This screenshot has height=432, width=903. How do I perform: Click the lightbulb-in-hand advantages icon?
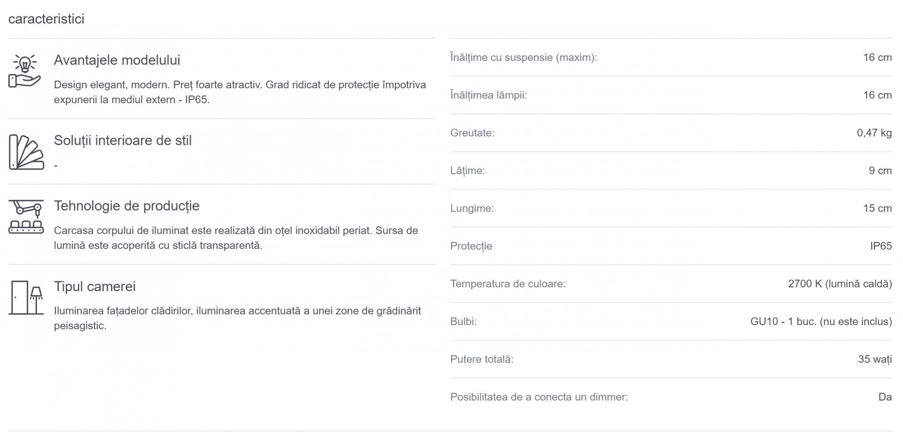[x=25, y=71]
